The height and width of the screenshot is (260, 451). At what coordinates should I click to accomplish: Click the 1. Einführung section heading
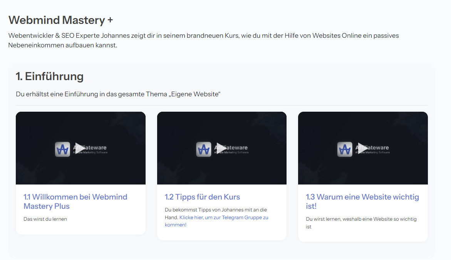49,77
